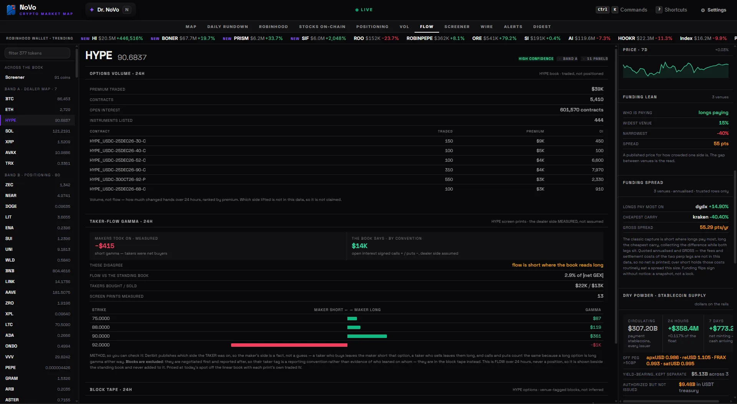Open the SCREENER tab
This screenshot has height=404, width=737.
(x=457, y=26)
